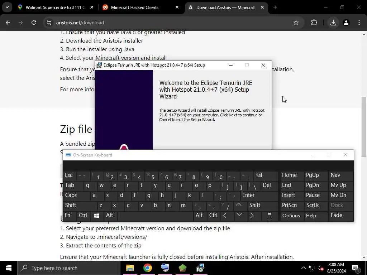Click the address bar URL field
This screenshot has width=367, height=275.
[x=173, y=23]
